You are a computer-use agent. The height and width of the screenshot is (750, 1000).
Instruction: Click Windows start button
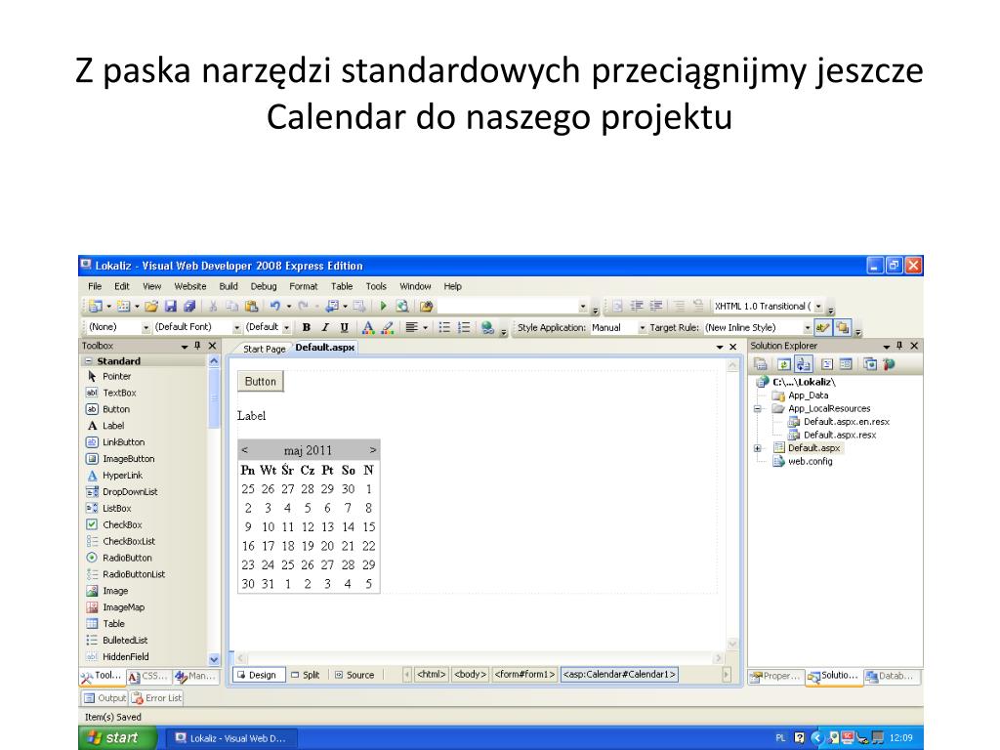117,738
